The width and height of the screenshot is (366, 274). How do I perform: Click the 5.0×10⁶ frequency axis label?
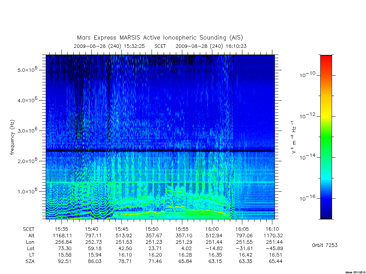(28, 70)
